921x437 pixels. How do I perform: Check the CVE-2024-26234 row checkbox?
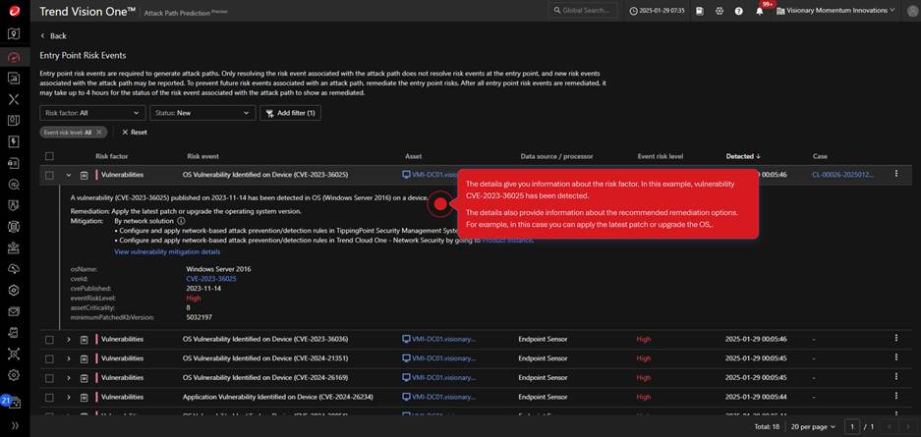(x=49, y=397)
